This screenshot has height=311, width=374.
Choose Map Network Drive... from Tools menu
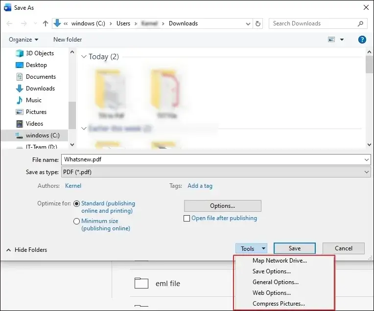[280, 261]
